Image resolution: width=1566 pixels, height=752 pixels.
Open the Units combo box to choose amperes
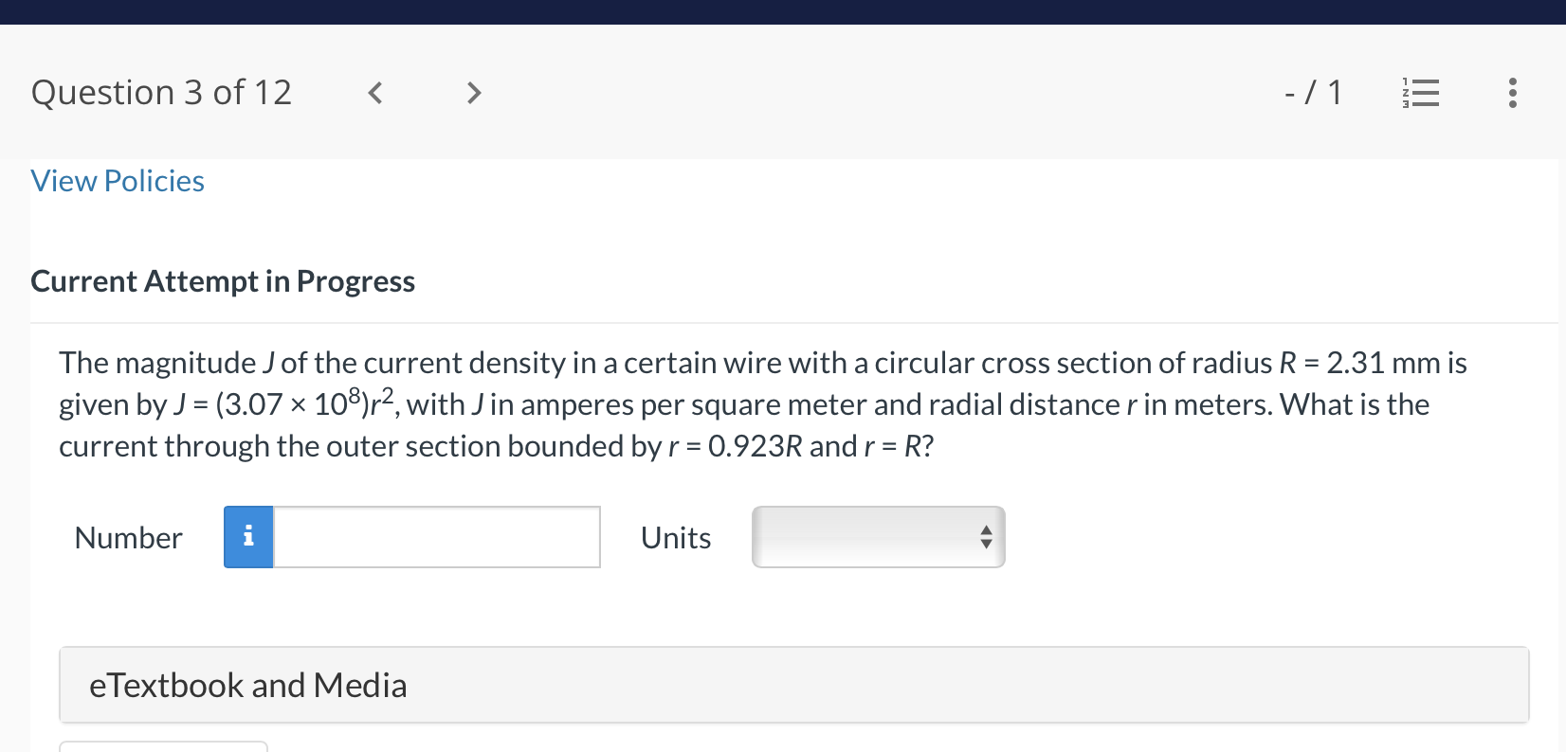(877, 537)
